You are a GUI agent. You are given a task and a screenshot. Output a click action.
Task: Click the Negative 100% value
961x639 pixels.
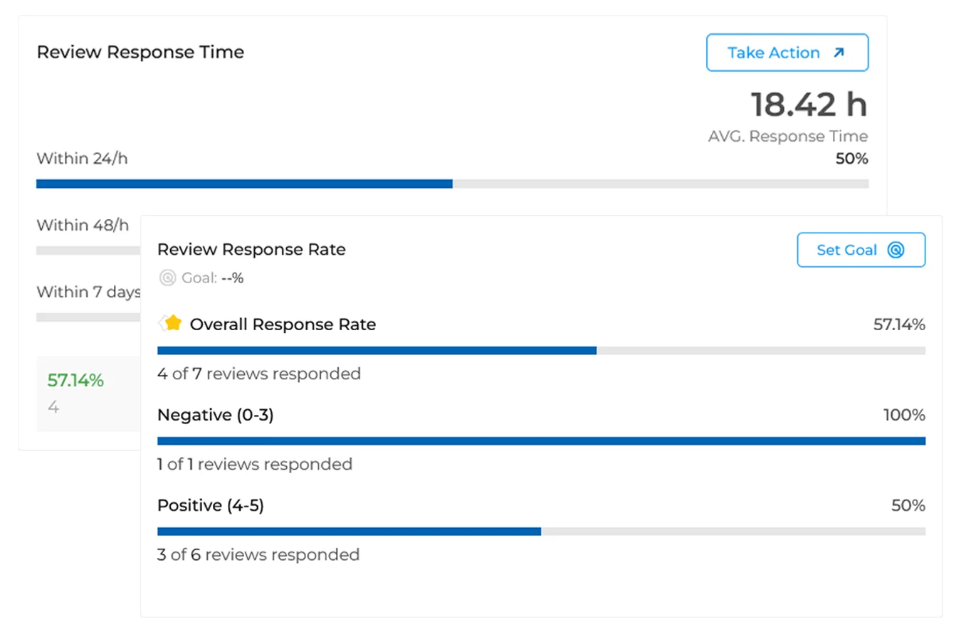click(x=904, y=415)
